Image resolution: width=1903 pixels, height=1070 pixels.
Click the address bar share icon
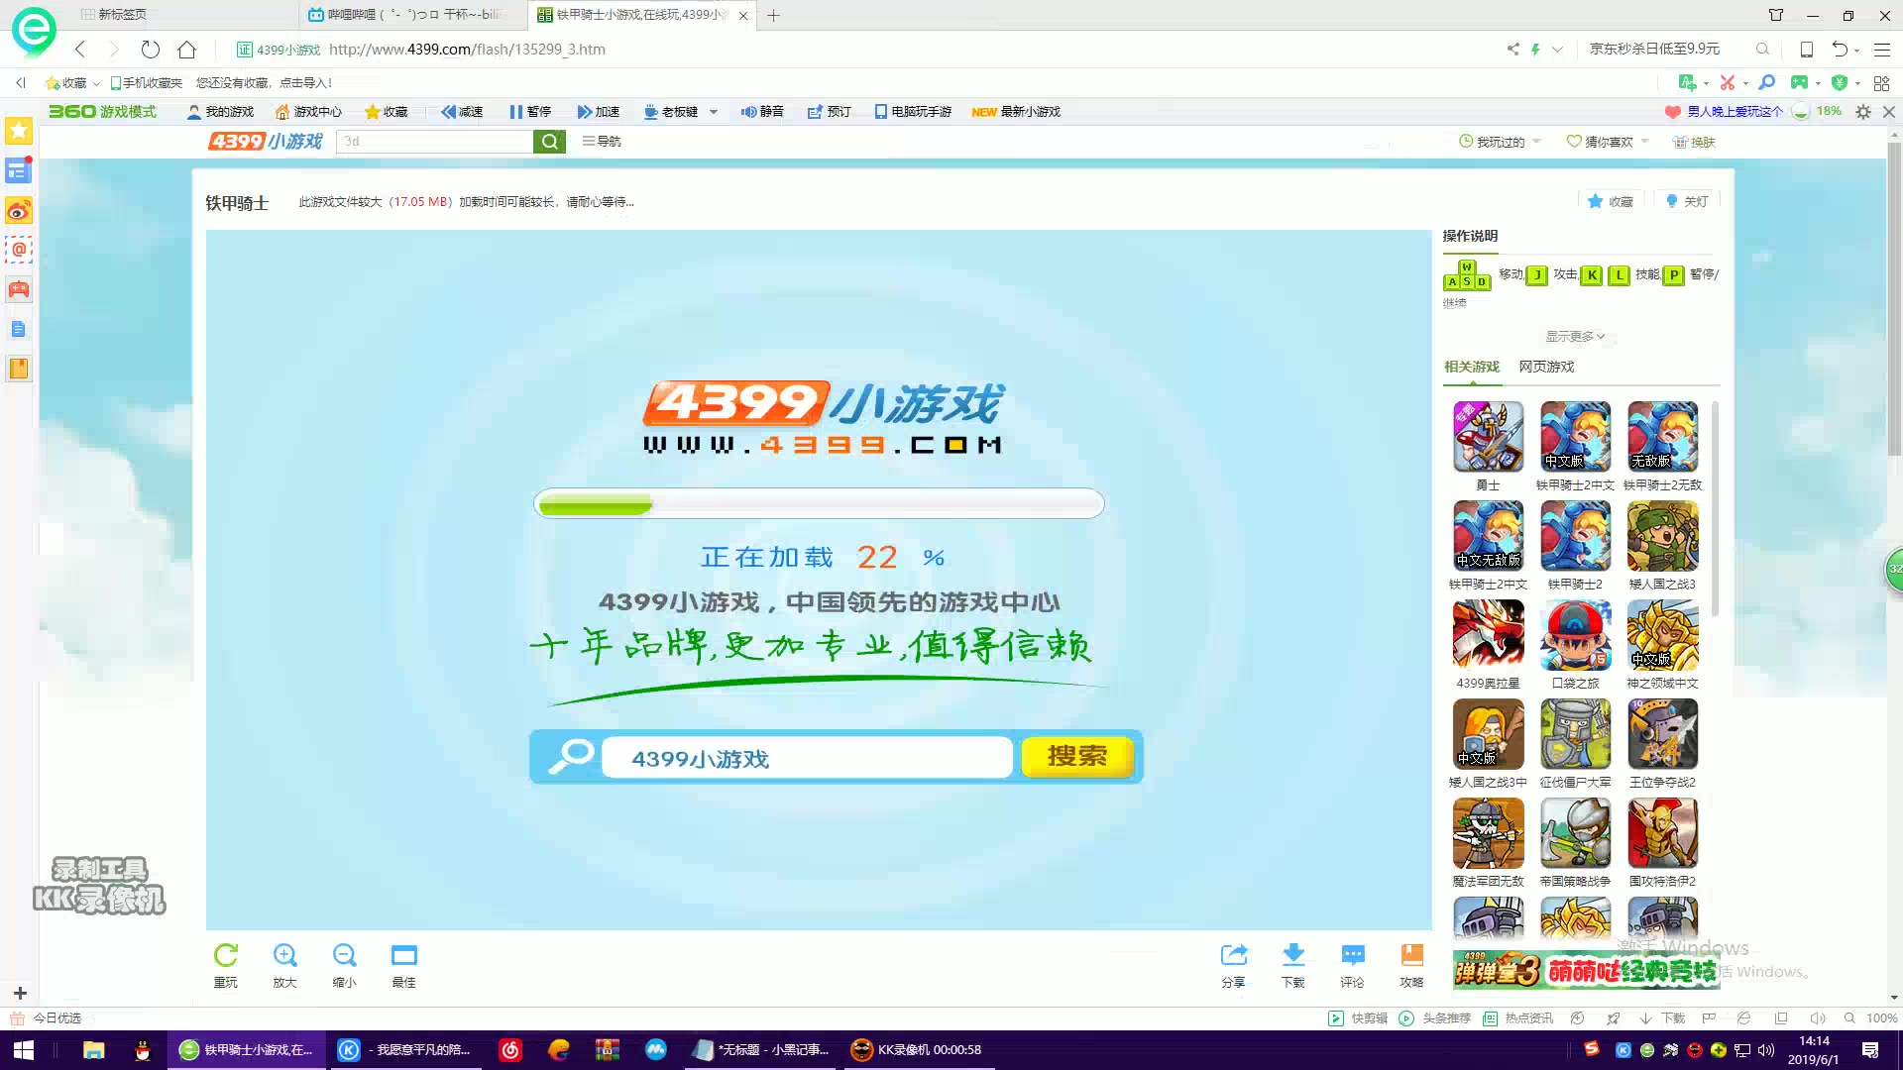pyautogui.click(x=1512, y=50)
